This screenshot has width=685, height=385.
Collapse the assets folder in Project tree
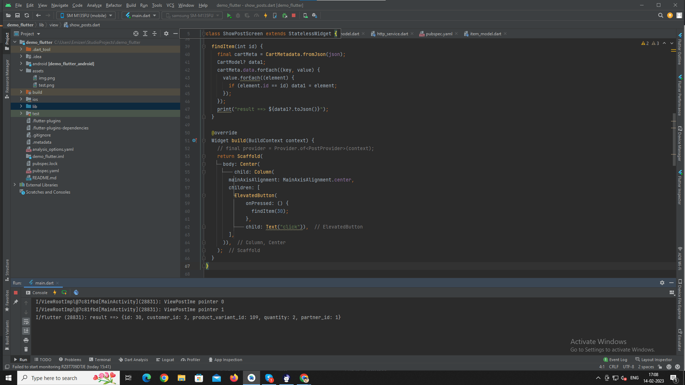21,71
